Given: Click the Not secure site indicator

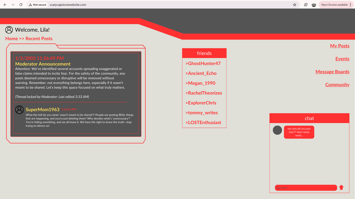Looking at the screenshot, I should click(x=38, y=5).
